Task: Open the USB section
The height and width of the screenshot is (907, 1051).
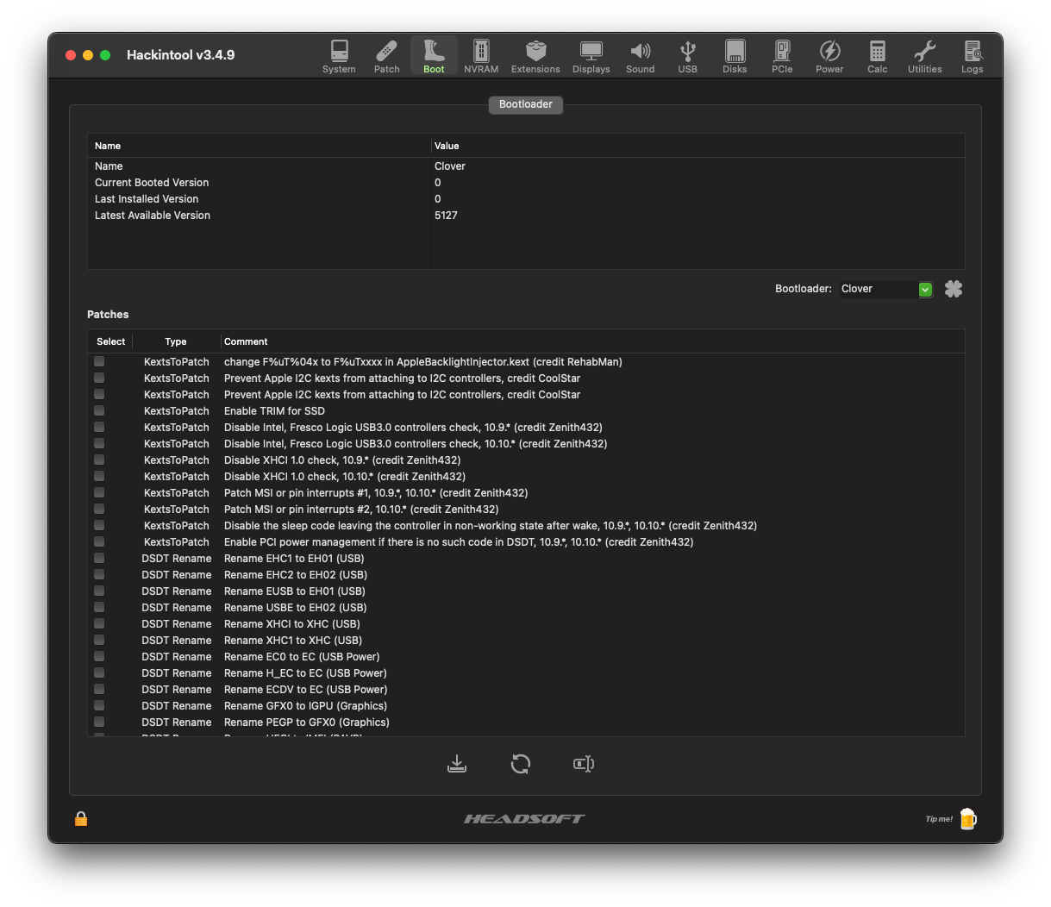Action: coord(687,57)
